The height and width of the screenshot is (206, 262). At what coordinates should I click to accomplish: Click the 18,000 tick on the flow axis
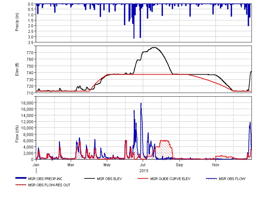pos(27,103)
